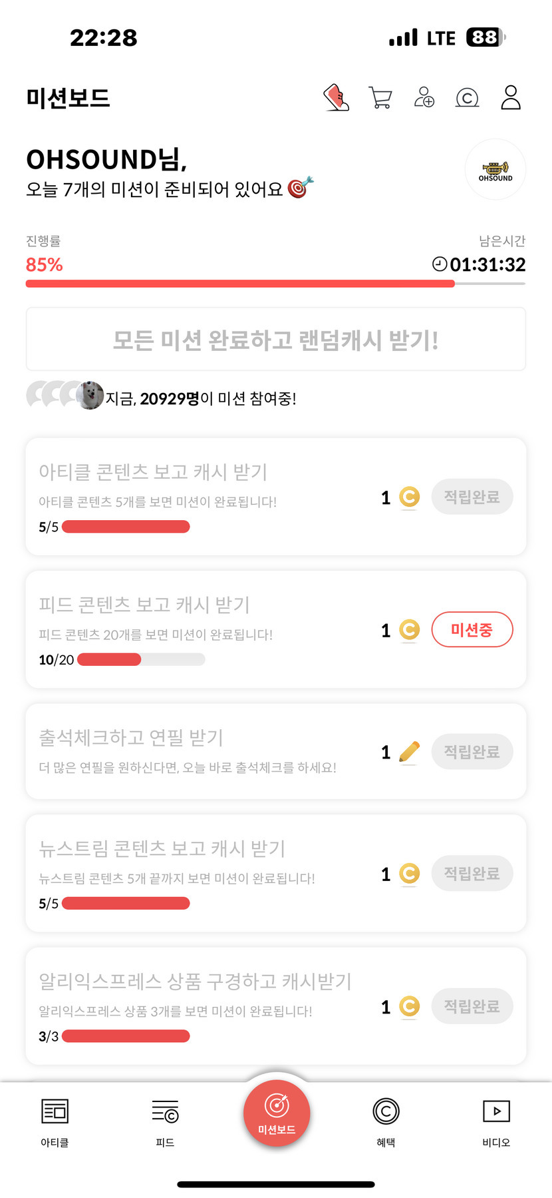552x1198 pixels.
Task: Open the user profile icon
Action: click(511, 97)
